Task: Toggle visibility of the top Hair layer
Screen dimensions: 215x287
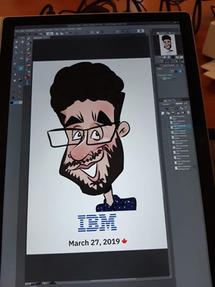Action: (164, 118)
